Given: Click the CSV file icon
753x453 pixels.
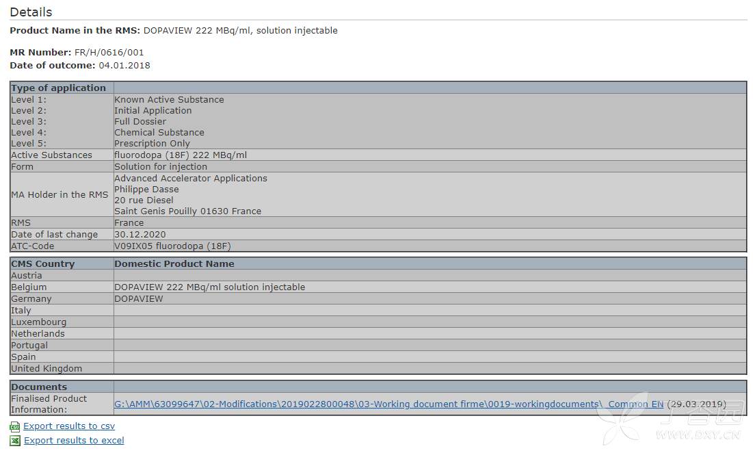Looking at the screenshot, I should coord(15,426).
